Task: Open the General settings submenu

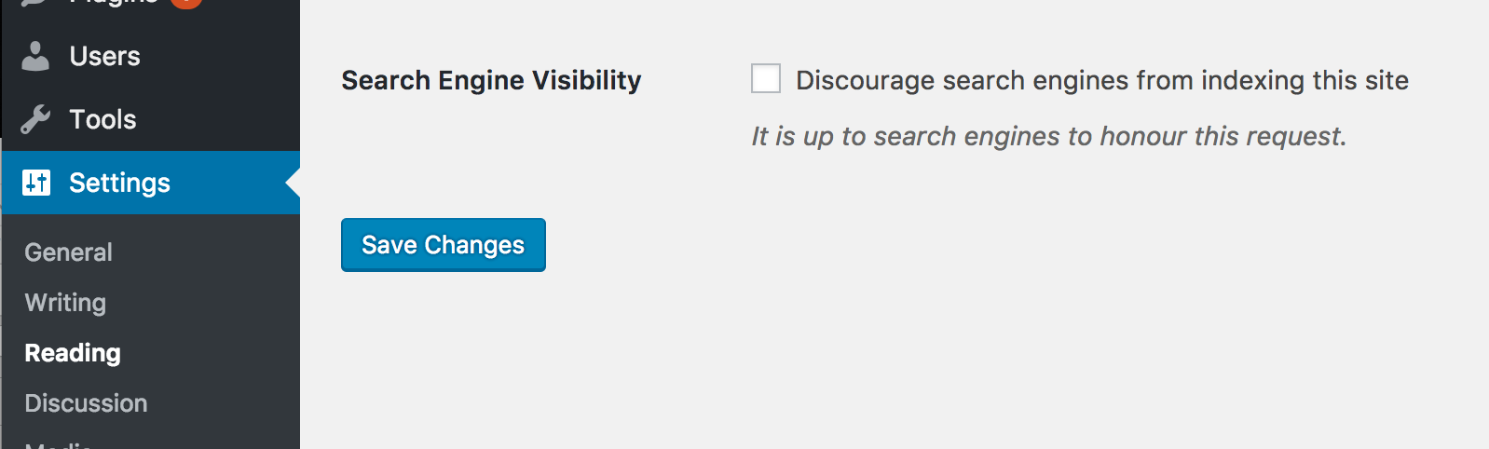Action: pos(68,252)
